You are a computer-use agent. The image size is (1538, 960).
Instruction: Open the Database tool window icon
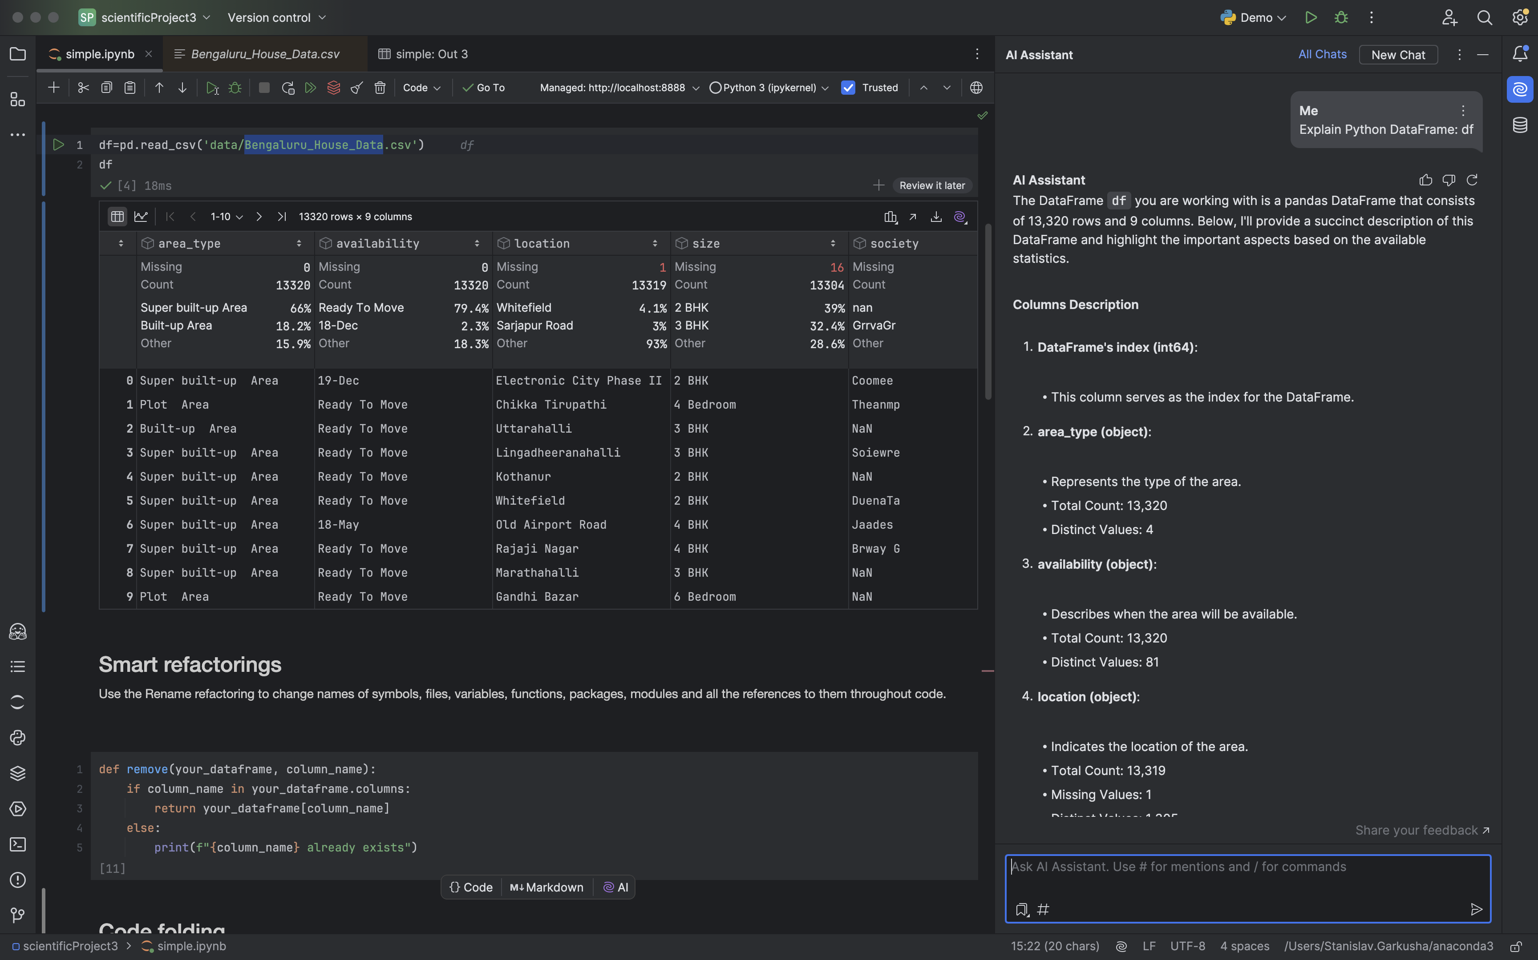(x=1520, y=125)
